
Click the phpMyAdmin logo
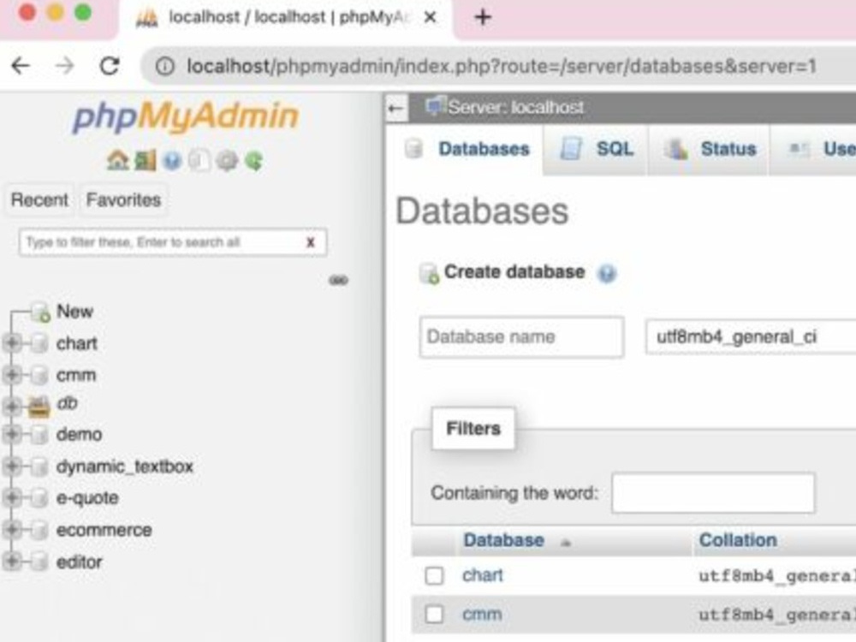click(186, 116)
